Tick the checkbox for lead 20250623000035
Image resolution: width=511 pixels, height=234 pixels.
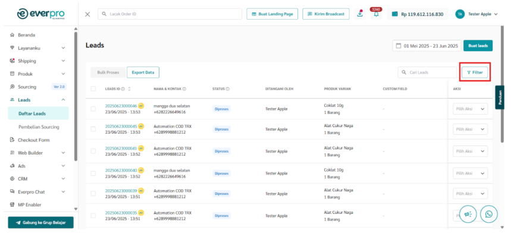93,216
